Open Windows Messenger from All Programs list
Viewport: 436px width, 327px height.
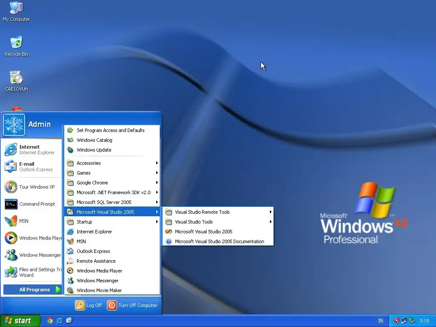(x=112, y=281)
